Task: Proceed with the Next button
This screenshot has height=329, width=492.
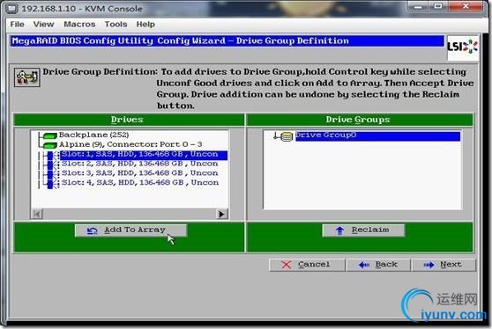Action: tap(444, 265)
